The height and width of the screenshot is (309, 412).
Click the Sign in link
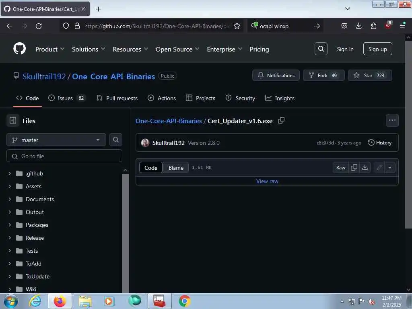[345, 49]
